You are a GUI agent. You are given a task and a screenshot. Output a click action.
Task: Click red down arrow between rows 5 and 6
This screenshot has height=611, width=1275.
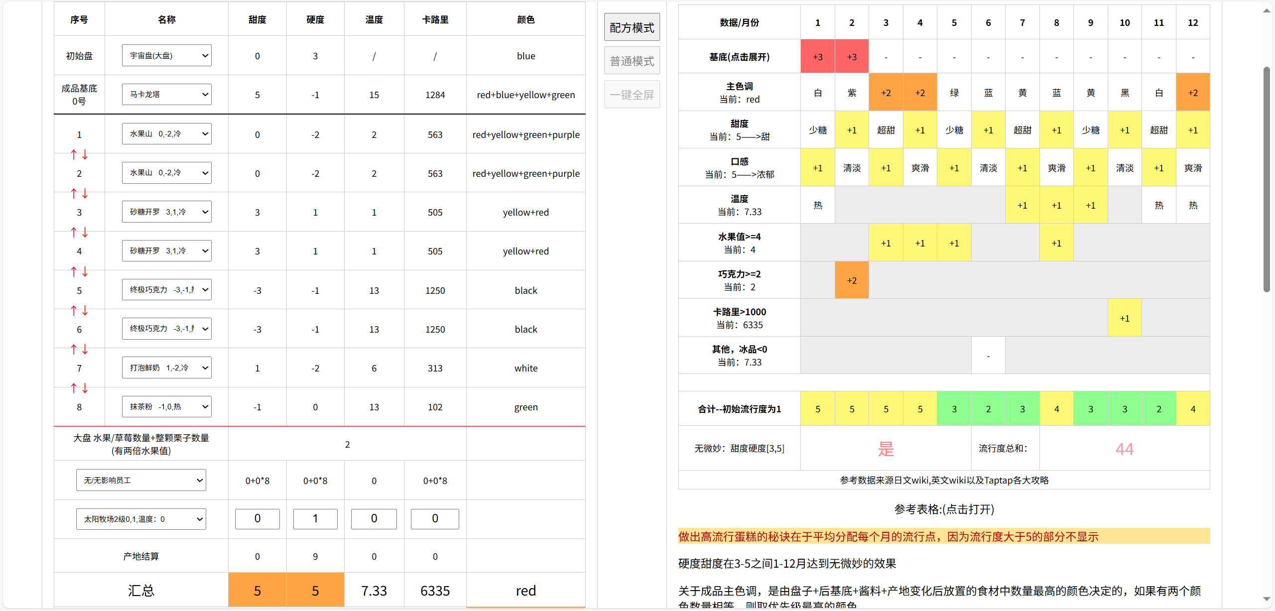pos(85,311)
